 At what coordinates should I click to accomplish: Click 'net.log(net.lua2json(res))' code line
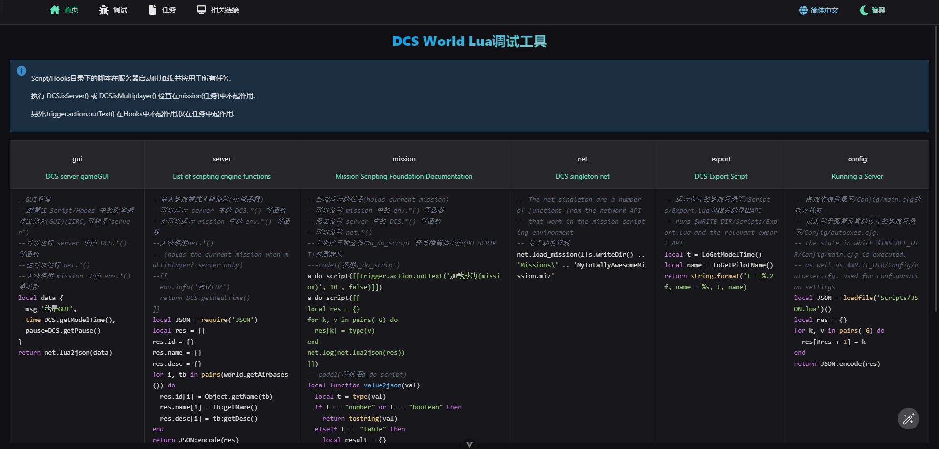pyautogui.click(x=356, y=353)
